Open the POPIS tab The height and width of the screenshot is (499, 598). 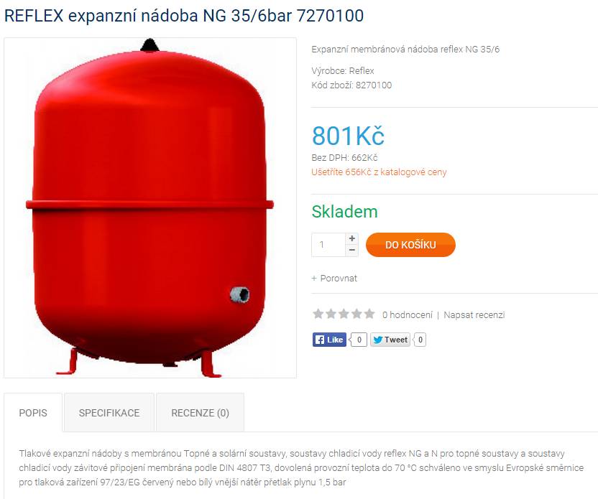coord(33,413)
